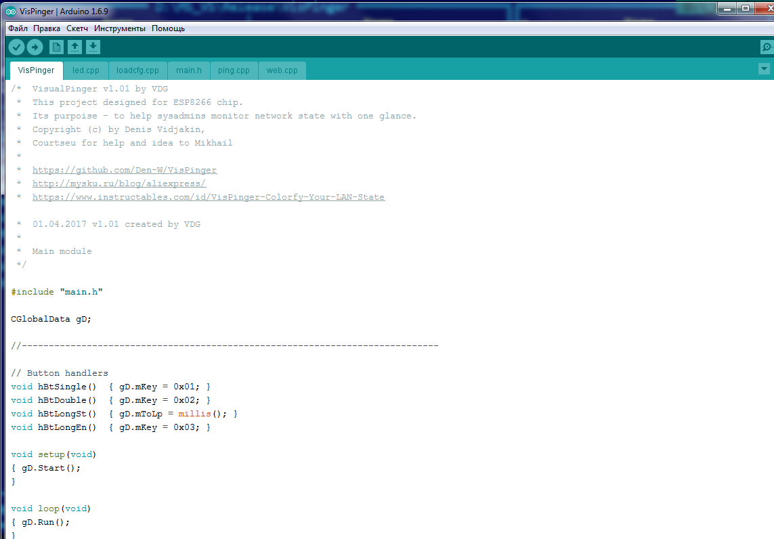
Task: Open the Правка menu
Action: [x=47, y=28]
